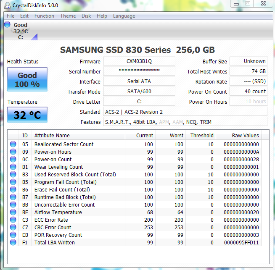Select the Wear Leveling Count attribute name
Viewport: 275px width, 270px height.
[x=58, y=167]
